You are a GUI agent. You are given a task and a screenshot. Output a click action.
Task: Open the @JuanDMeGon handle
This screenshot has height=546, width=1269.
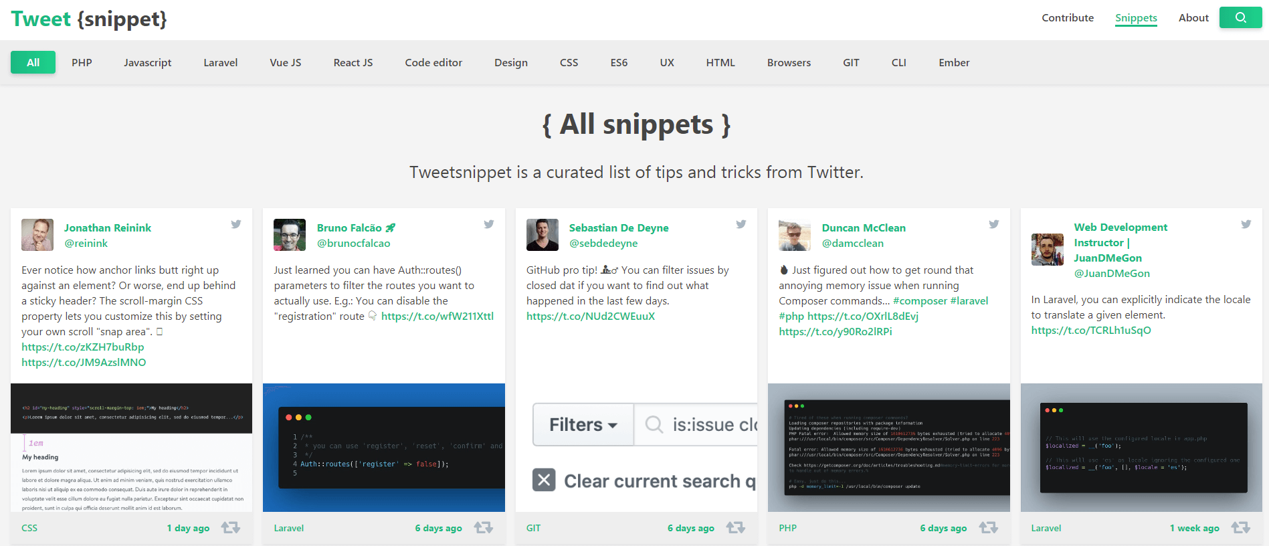coord(1112,273)
